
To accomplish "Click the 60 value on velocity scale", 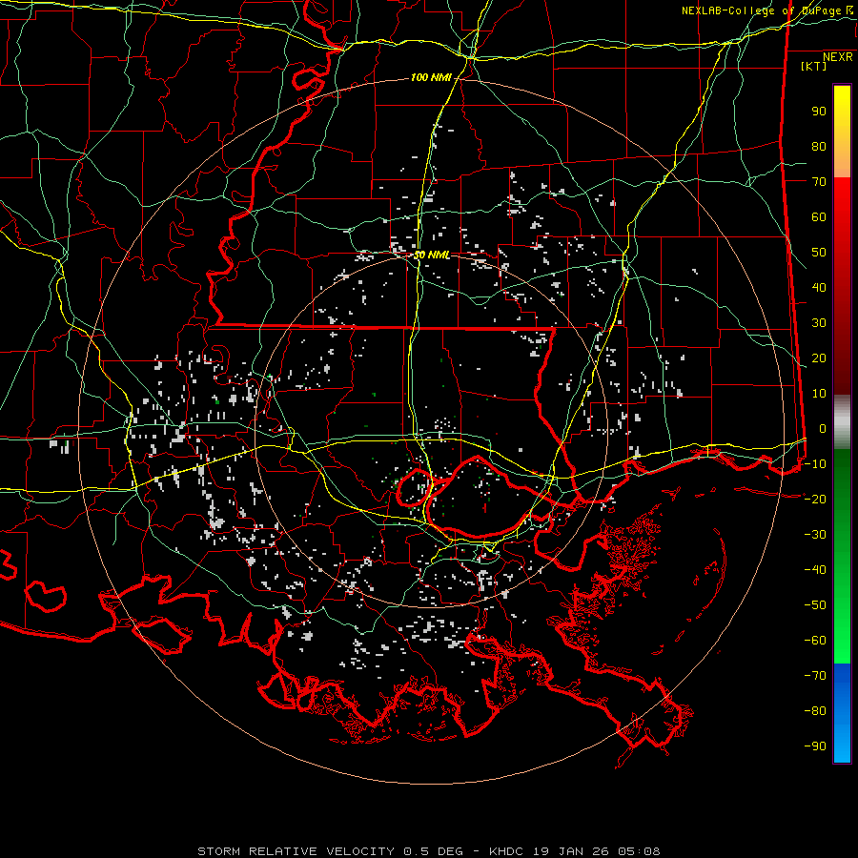I will (x=819, y=216).
